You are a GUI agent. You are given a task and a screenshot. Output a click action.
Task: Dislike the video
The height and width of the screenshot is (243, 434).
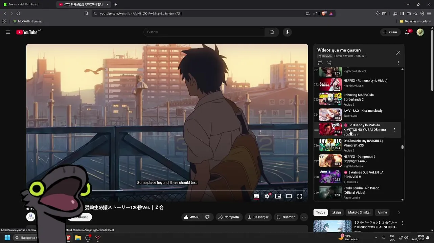pos(207,217)
